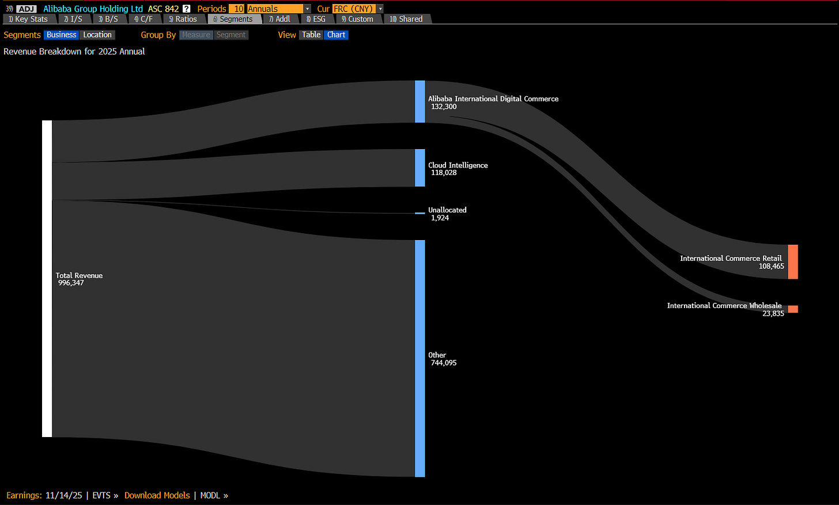Switch to the Key Stats tab
Viewport: 839px width, 505px height.
(x=28, y=19)
